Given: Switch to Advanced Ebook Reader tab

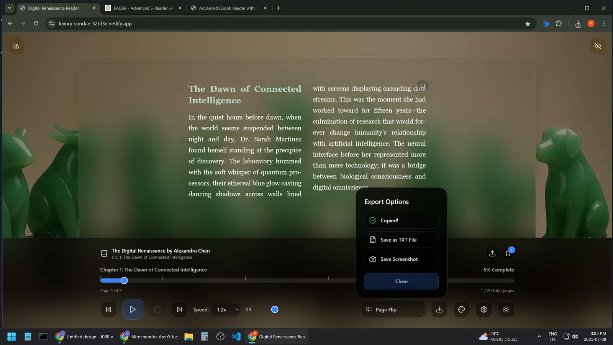Looking at the screenshot, I should (229, 8).
